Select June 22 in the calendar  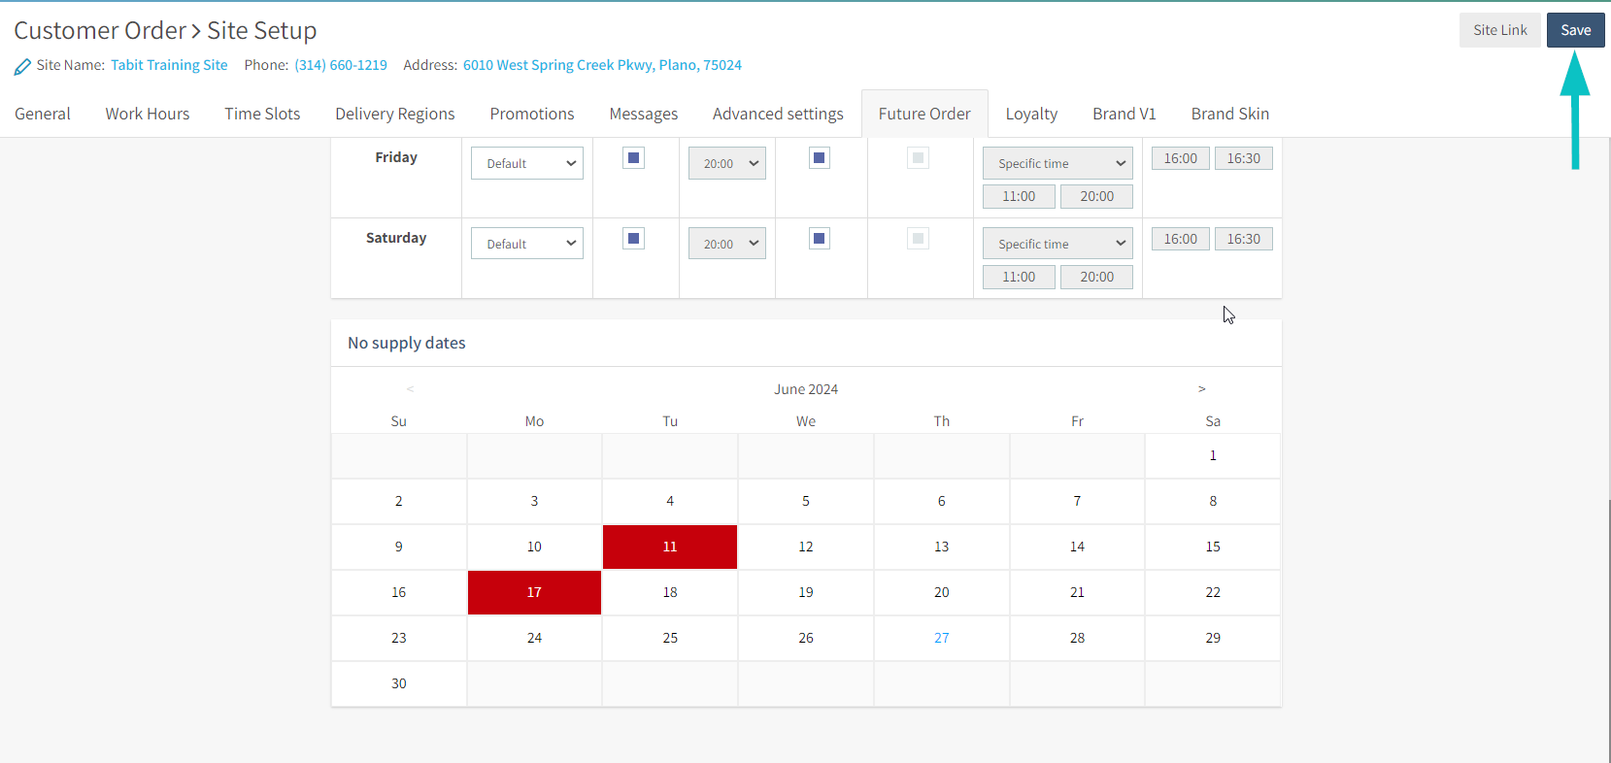1213,592
